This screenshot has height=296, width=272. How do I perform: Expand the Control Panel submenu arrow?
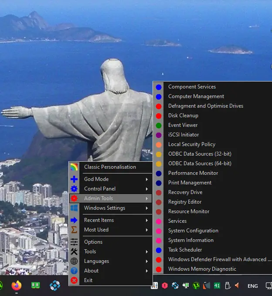click(x=147, y=189)
